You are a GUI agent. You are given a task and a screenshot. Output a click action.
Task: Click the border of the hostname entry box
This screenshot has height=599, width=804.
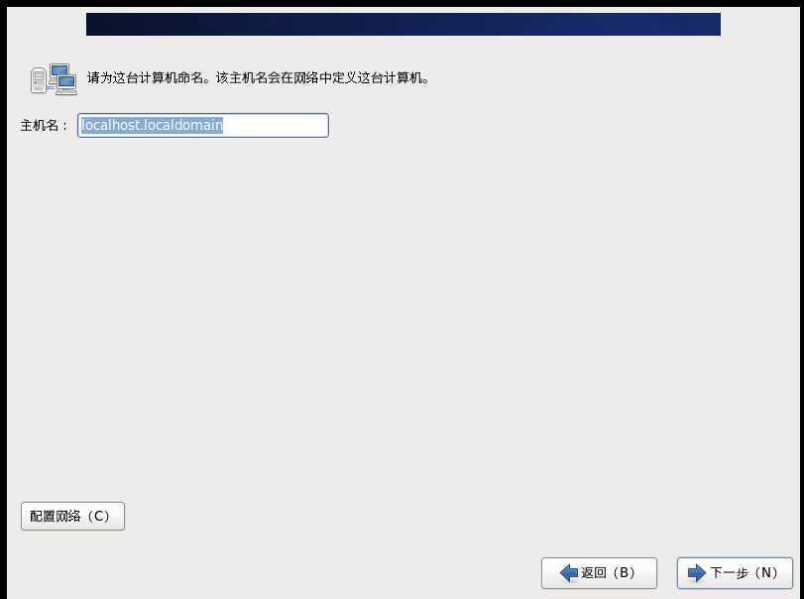click(203, 112)
